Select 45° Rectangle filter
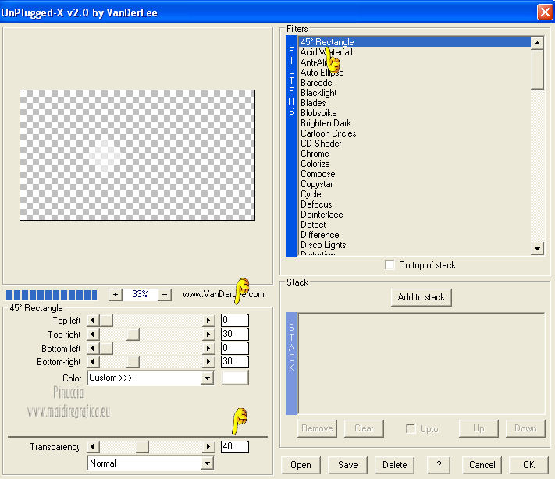Image resolution: width=555 pixels, height=479 pixels. 414,42
